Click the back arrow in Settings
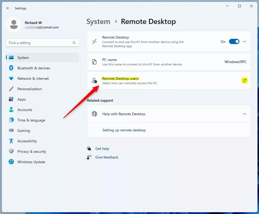The image size is (259, 214). coord(8,8)
